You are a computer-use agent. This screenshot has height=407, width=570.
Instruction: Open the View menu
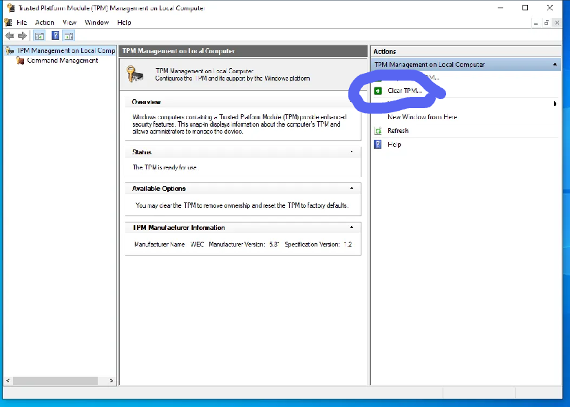70,22
